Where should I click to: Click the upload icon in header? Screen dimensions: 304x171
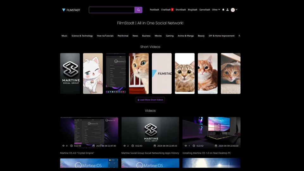(227, 10)
